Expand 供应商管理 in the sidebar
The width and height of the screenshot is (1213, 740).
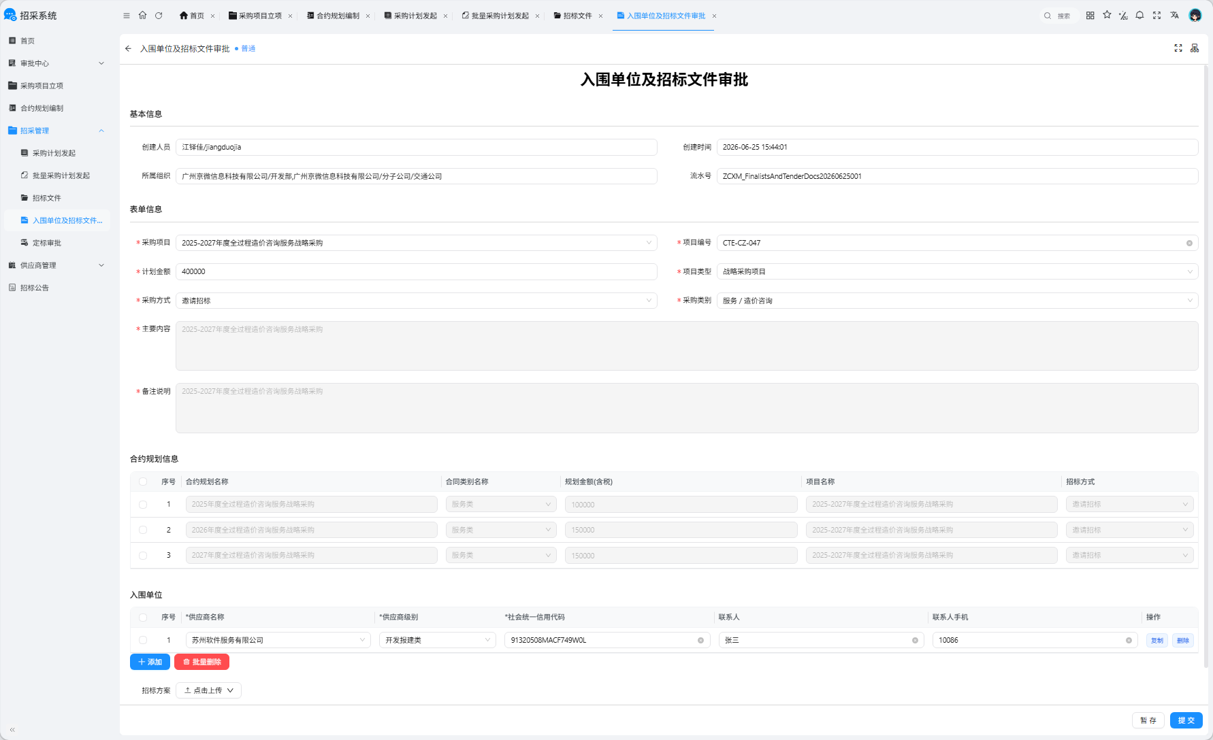(x=56, y=265)
